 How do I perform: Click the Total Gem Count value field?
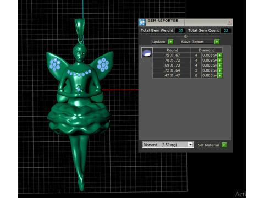tap(226, 31)
